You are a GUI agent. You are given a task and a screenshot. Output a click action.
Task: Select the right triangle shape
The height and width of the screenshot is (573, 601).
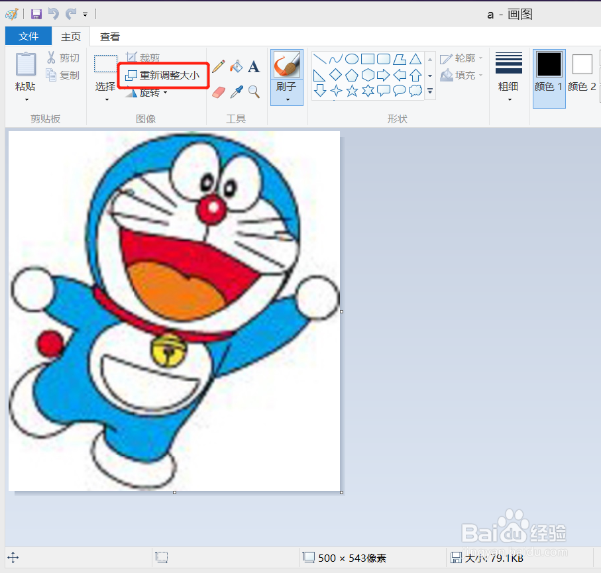[319, 75]
